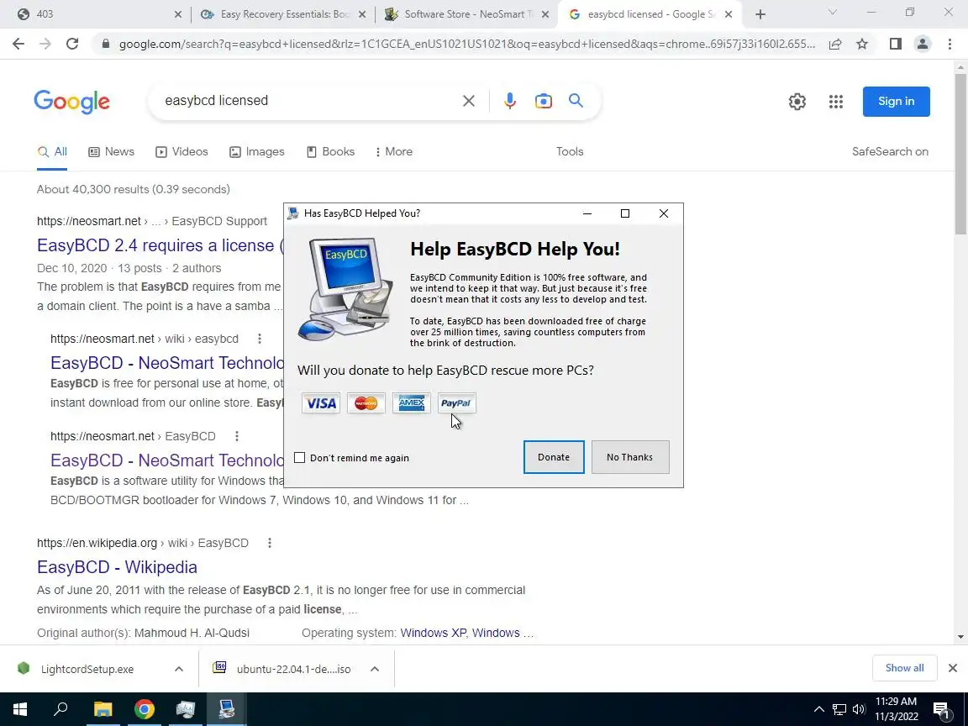Click the MasterCard icon in the EasyBCD dialog
Viewport: 968px width, 726px height.
(x=366, y=403)
